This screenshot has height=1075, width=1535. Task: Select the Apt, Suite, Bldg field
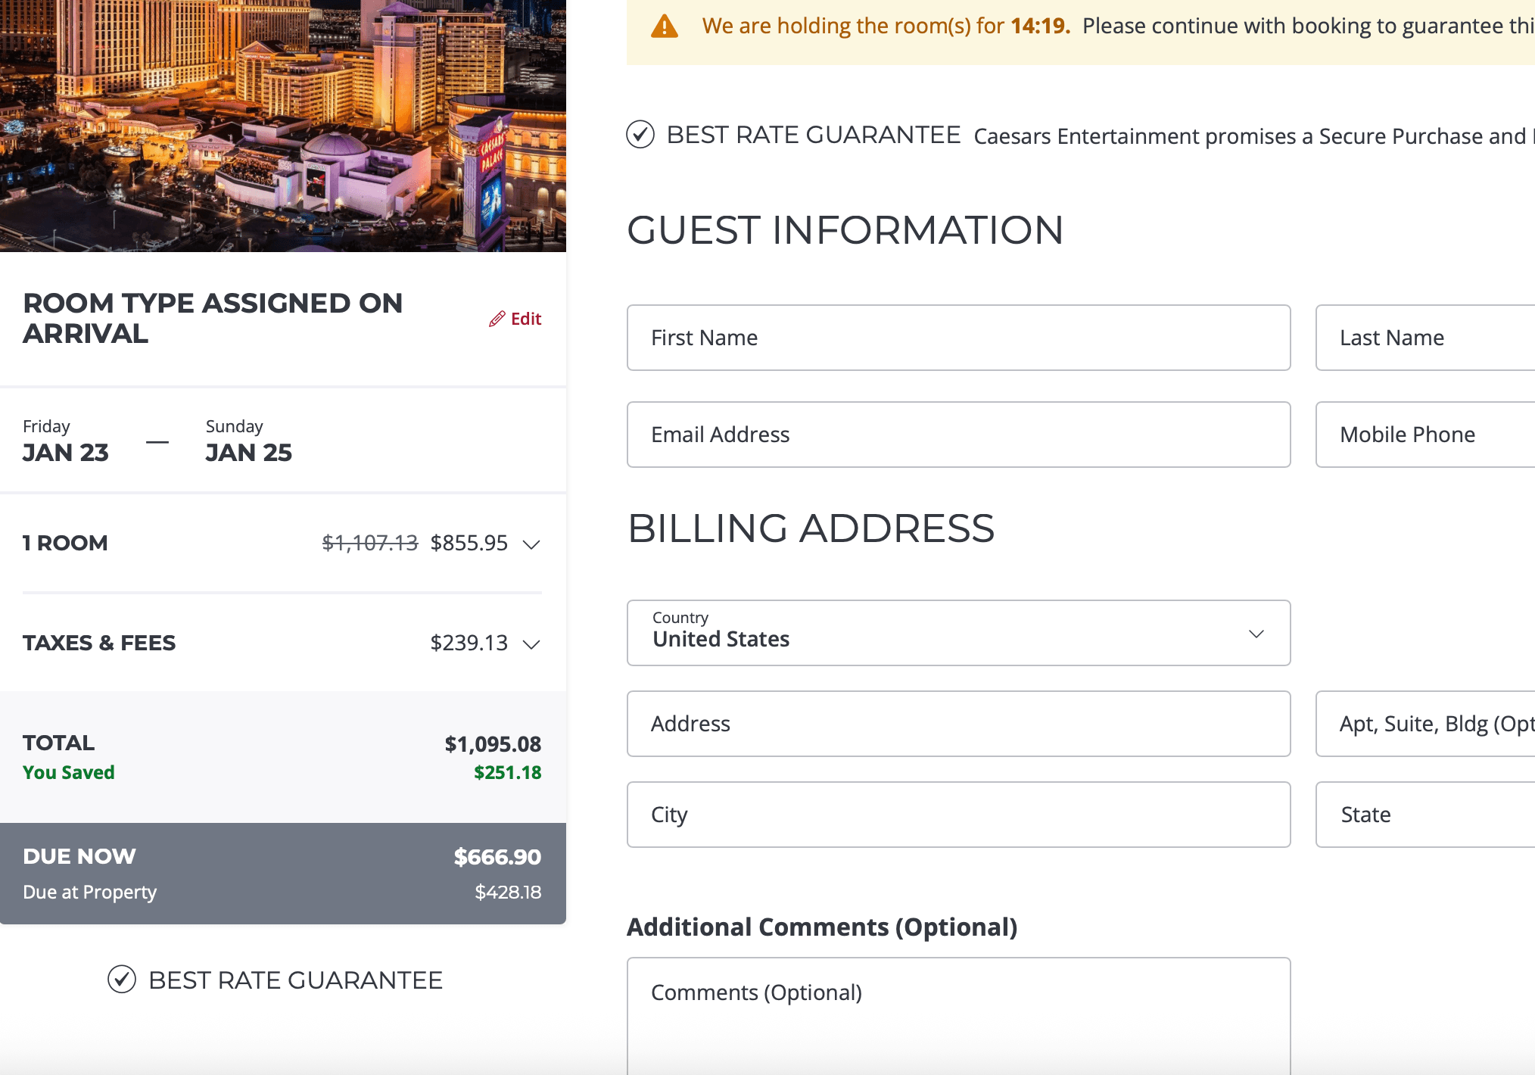point(1424,724)
